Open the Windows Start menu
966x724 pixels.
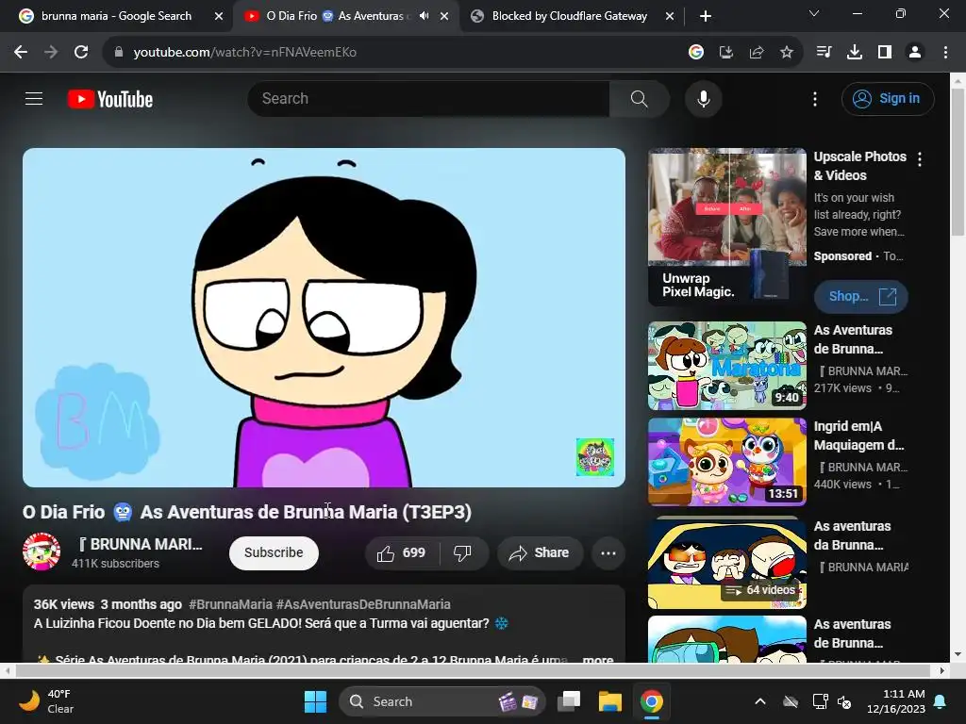point(315,701)
